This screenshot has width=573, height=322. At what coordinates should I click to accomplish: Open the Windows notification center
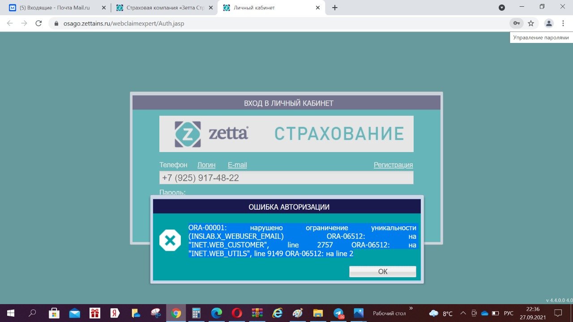[558, 313]
